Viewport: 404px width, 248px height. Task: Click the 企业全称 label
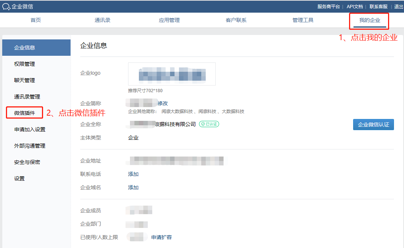[91, 125]
